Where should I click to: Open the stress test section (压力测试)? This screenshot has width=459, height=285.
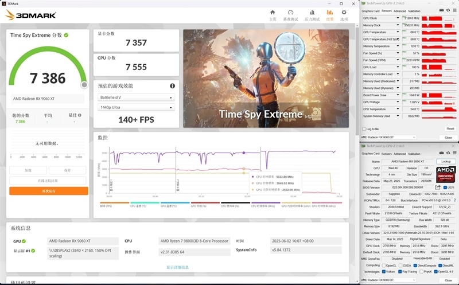coord(312,15)
